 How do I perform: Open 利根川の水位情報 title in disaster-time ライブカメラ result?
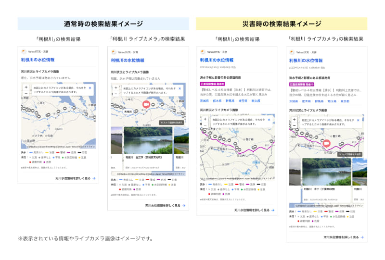click(306, 61)
